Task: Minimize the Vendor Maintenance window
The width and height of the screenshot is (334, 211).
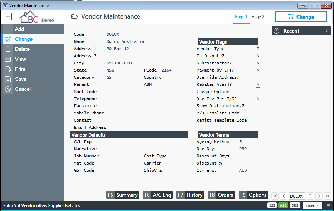Action: [x=303, y=5]
